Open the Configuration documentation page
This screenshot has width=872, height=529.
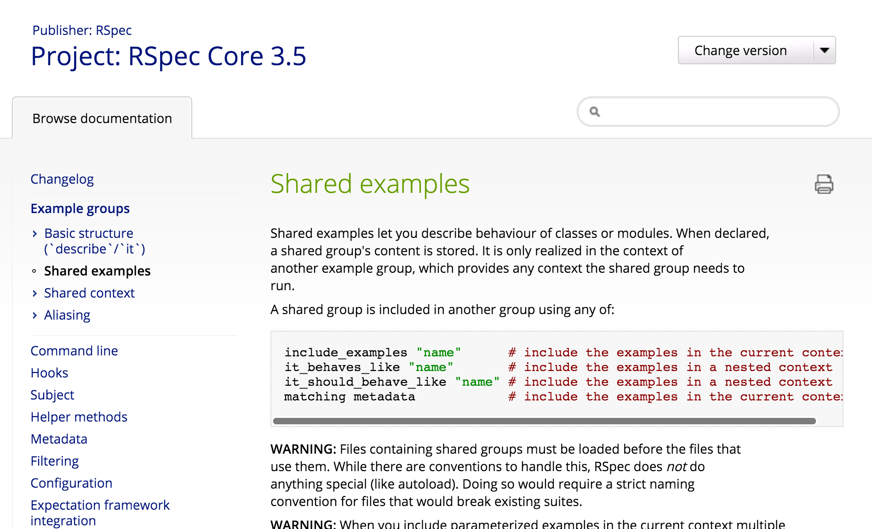(x=71, y=483)
